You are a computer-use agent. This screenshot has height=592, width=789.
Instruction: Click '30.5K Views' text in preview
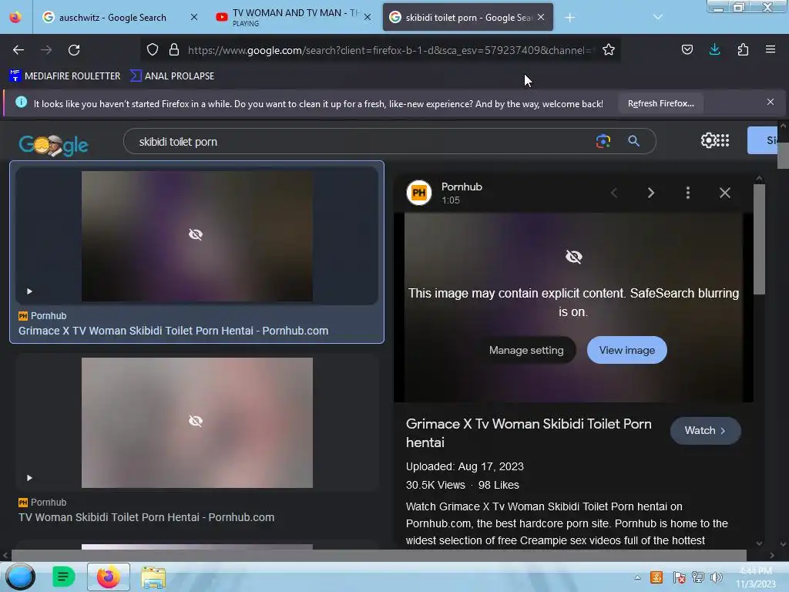(x=435, y=486)
